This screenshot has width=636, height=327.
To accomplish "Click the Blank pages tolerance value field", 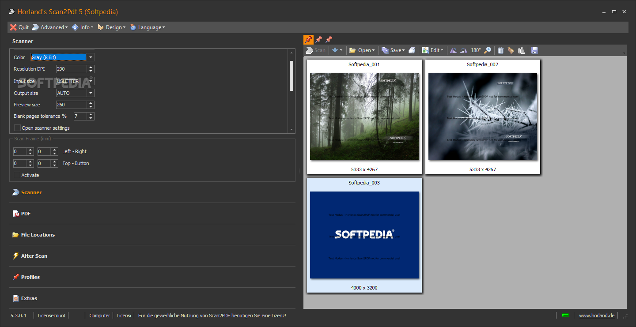I will [80, 116].
